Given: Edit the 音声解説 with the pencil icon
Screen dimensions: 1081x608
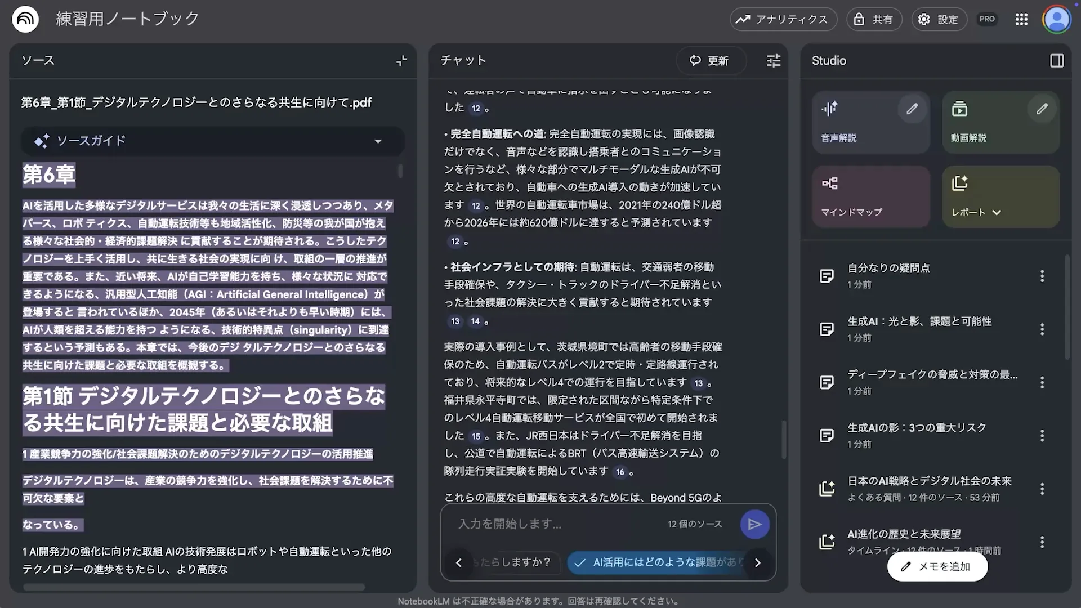Looking at the screenshot, I should pyautogui.click(x=913, y=109).
